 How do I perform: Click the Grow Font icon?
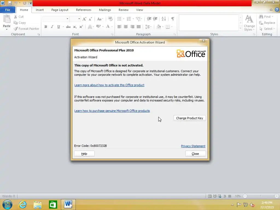pos(84,19)
